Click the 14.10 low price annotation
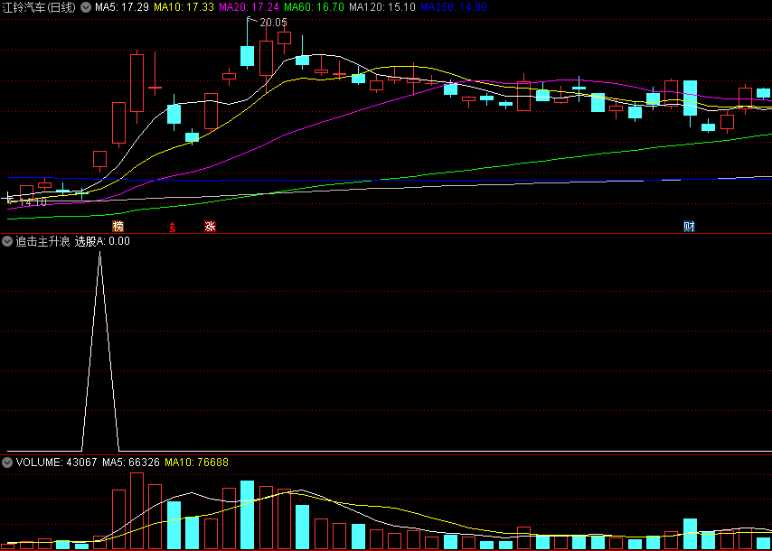The image size is (772, 551). [33, 202]
